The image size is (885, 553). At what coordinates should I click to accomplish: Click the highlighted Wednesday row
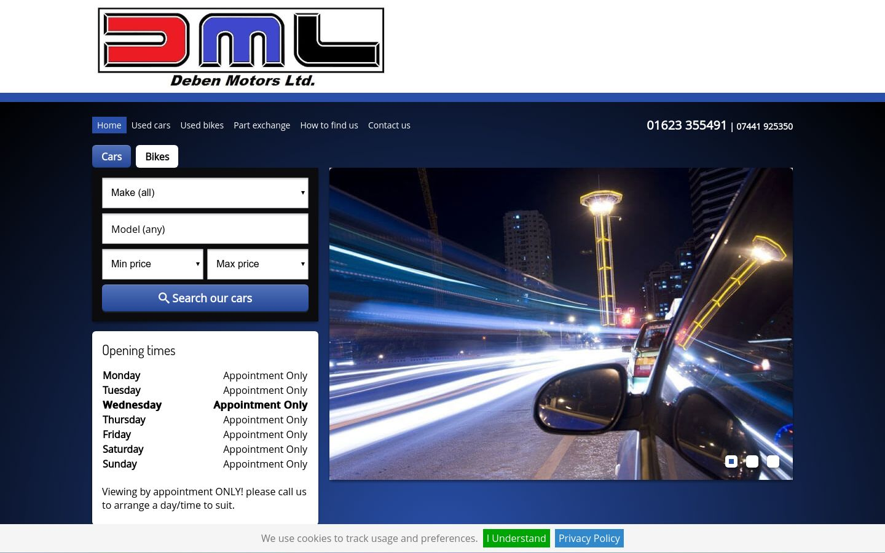tap(205, 405)
